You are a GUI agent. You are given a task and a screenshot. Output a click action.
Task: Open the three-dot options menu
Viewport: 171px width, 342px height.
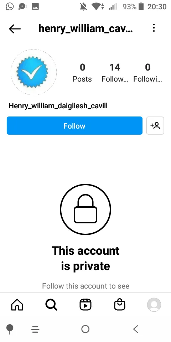154,28
